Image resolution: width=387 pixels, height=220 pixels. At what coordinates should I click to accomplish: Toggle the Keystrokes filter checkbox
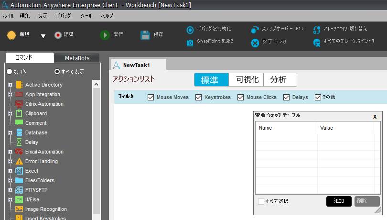(x=198, y=98)
